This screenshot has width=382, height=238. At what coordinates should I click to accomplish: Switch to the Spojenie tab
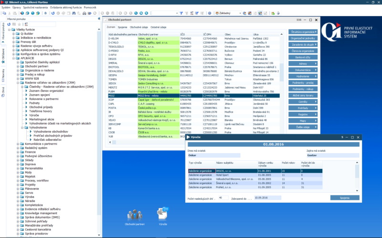(123, 27)
